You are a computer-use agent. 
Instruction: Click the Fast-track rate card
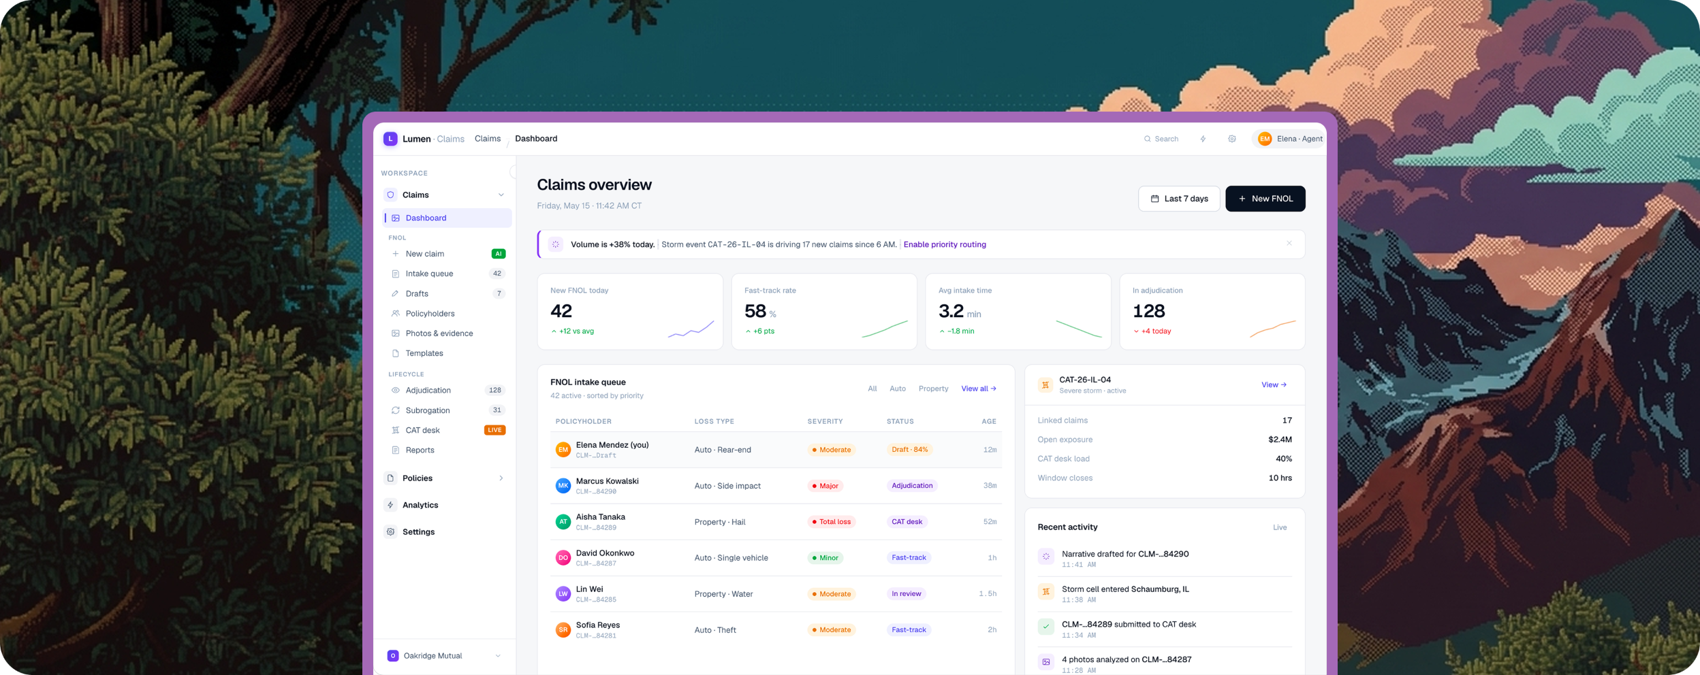click(824, 312)
